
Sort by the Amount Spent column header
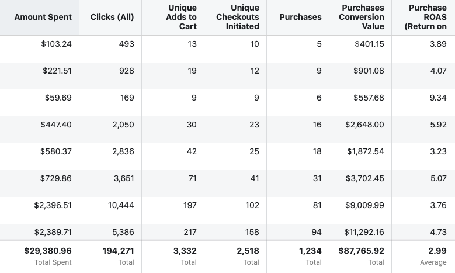pyautogui.click(x=43, y=17)
